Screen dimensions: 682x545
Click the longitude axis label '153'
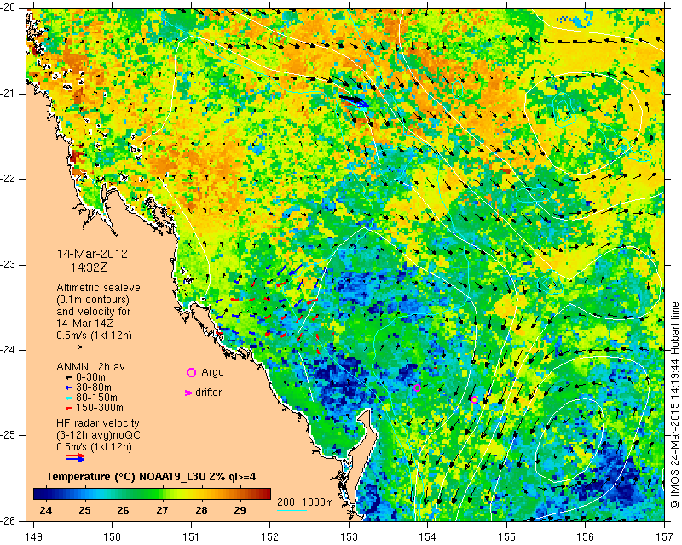click(349, 537)
